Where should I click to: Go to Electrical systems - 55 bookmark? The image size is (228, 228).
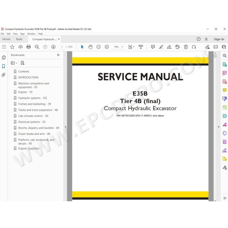[x=32, y=122]
